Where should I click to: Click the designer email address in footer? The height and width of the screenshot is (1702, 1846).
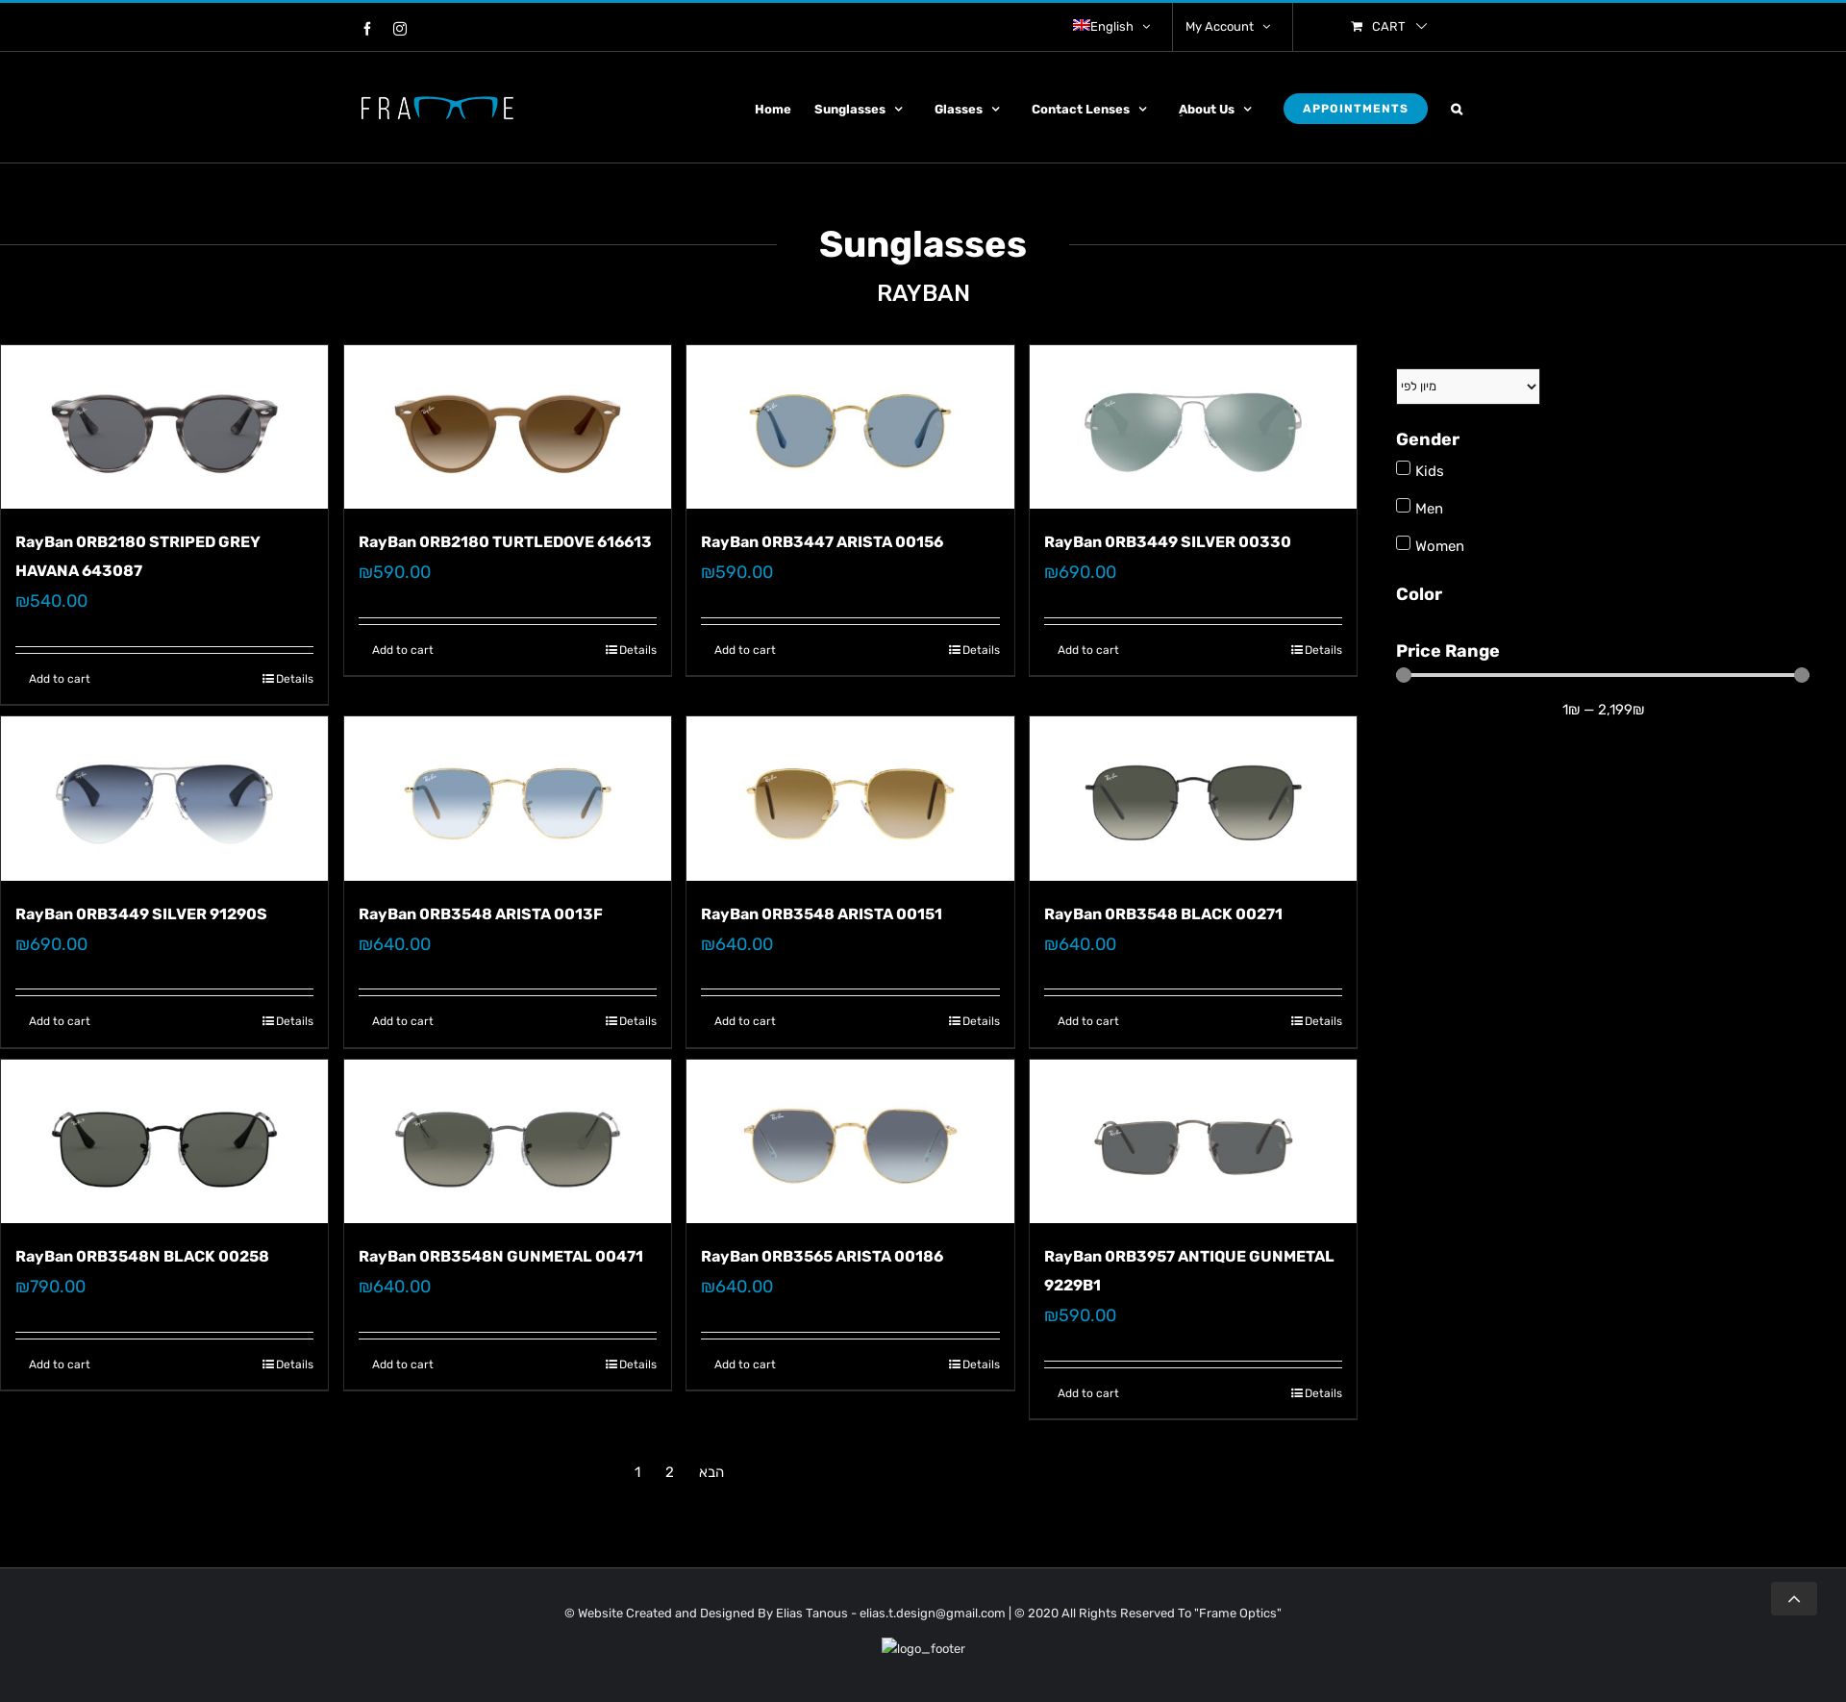932,1614
